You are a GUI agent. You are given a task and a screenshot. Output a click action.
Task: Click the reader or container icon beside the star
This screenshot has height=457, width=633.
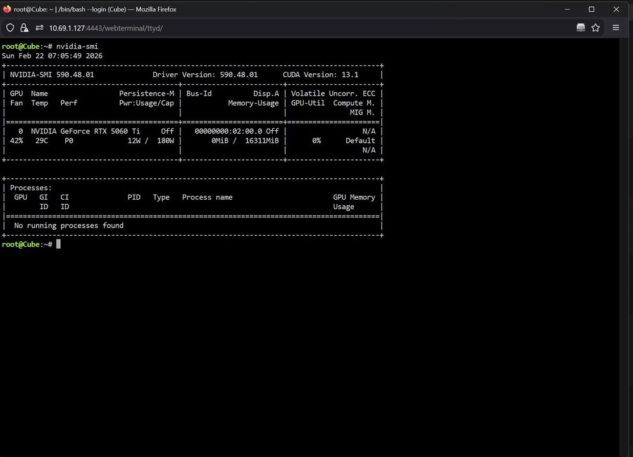[x=580, y=28]
